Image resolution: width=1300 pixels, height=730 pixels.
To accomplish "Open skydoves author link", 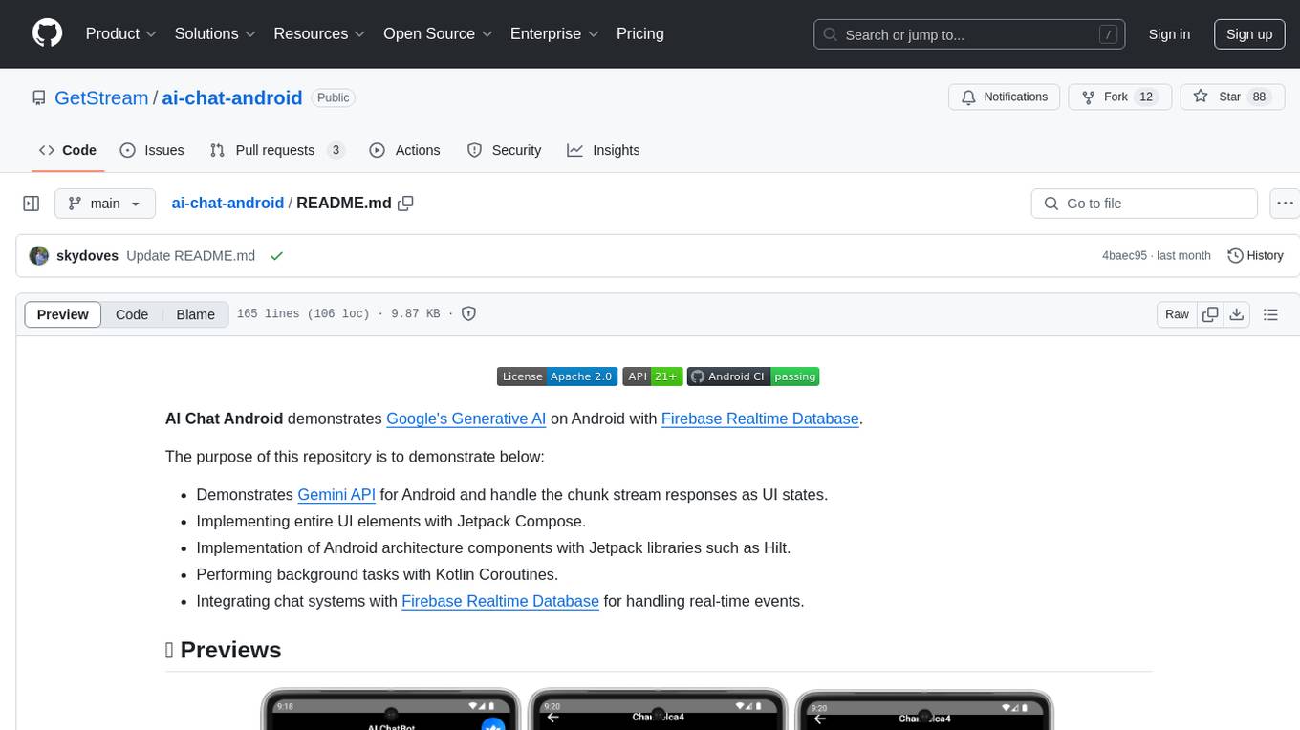I will (88, 256).
